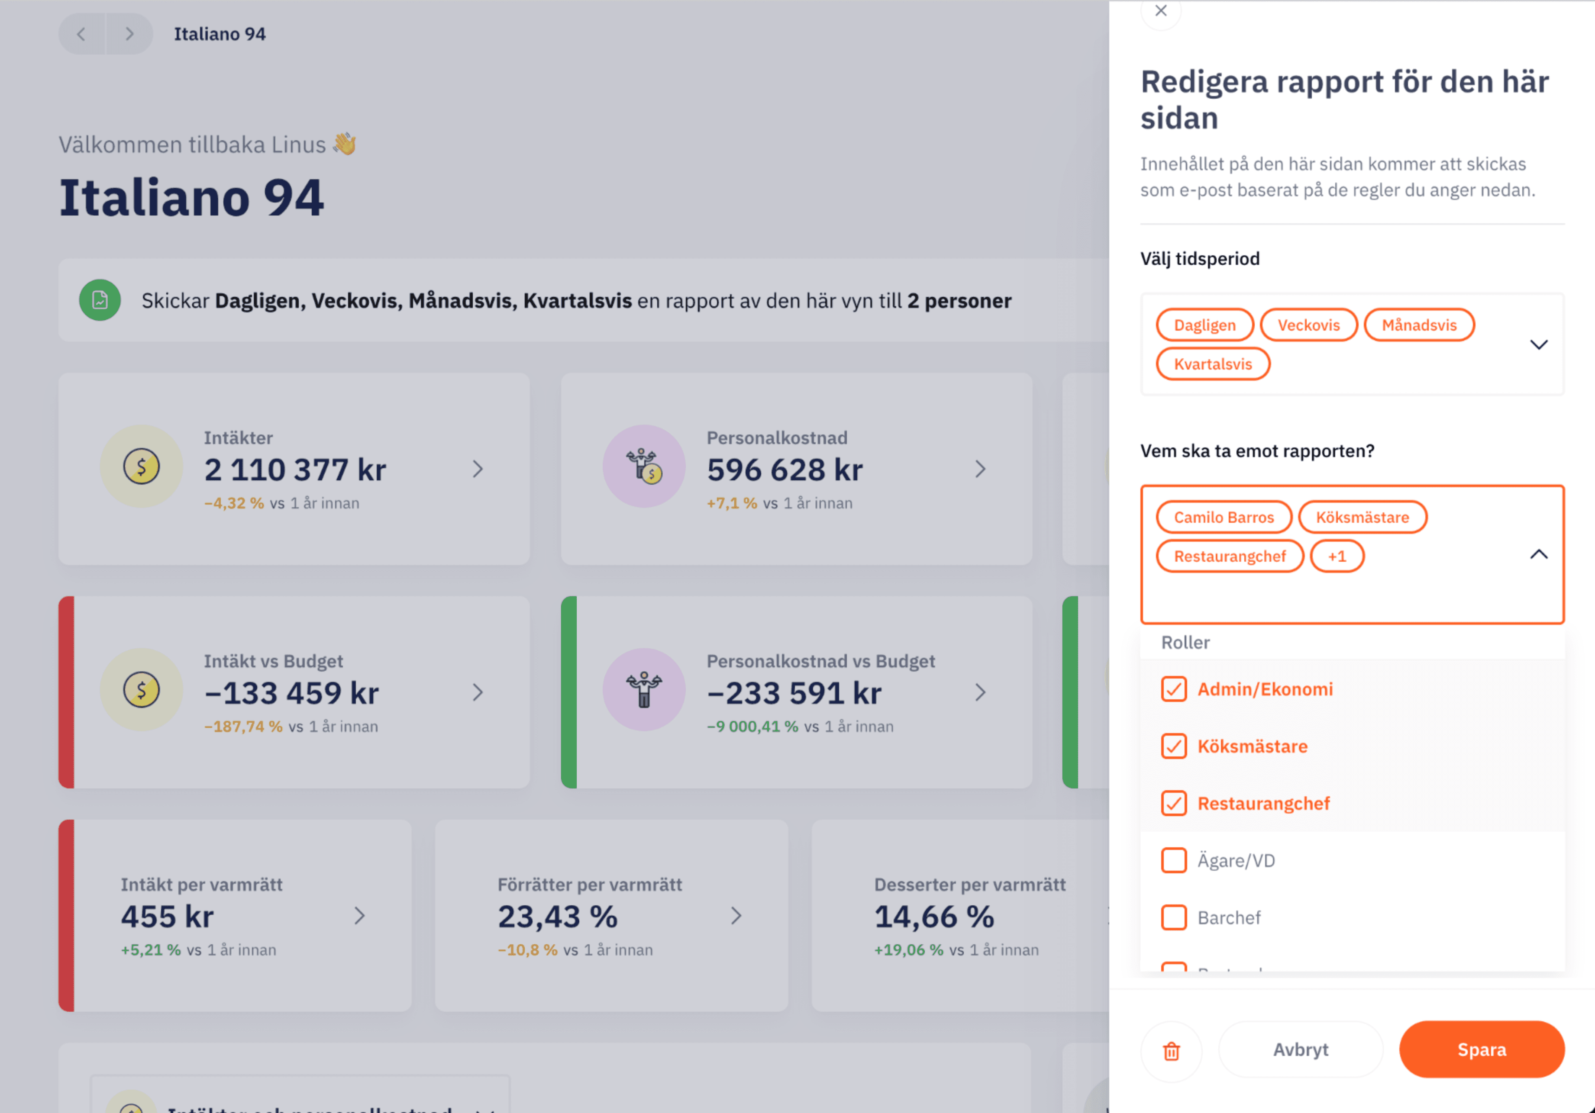
Task: Click the 23,43 % Förrätter value
Action: (x=558, y=917)
